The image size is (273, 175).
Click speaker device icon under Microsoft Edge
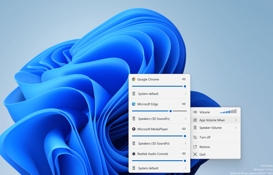click(134, 119)
